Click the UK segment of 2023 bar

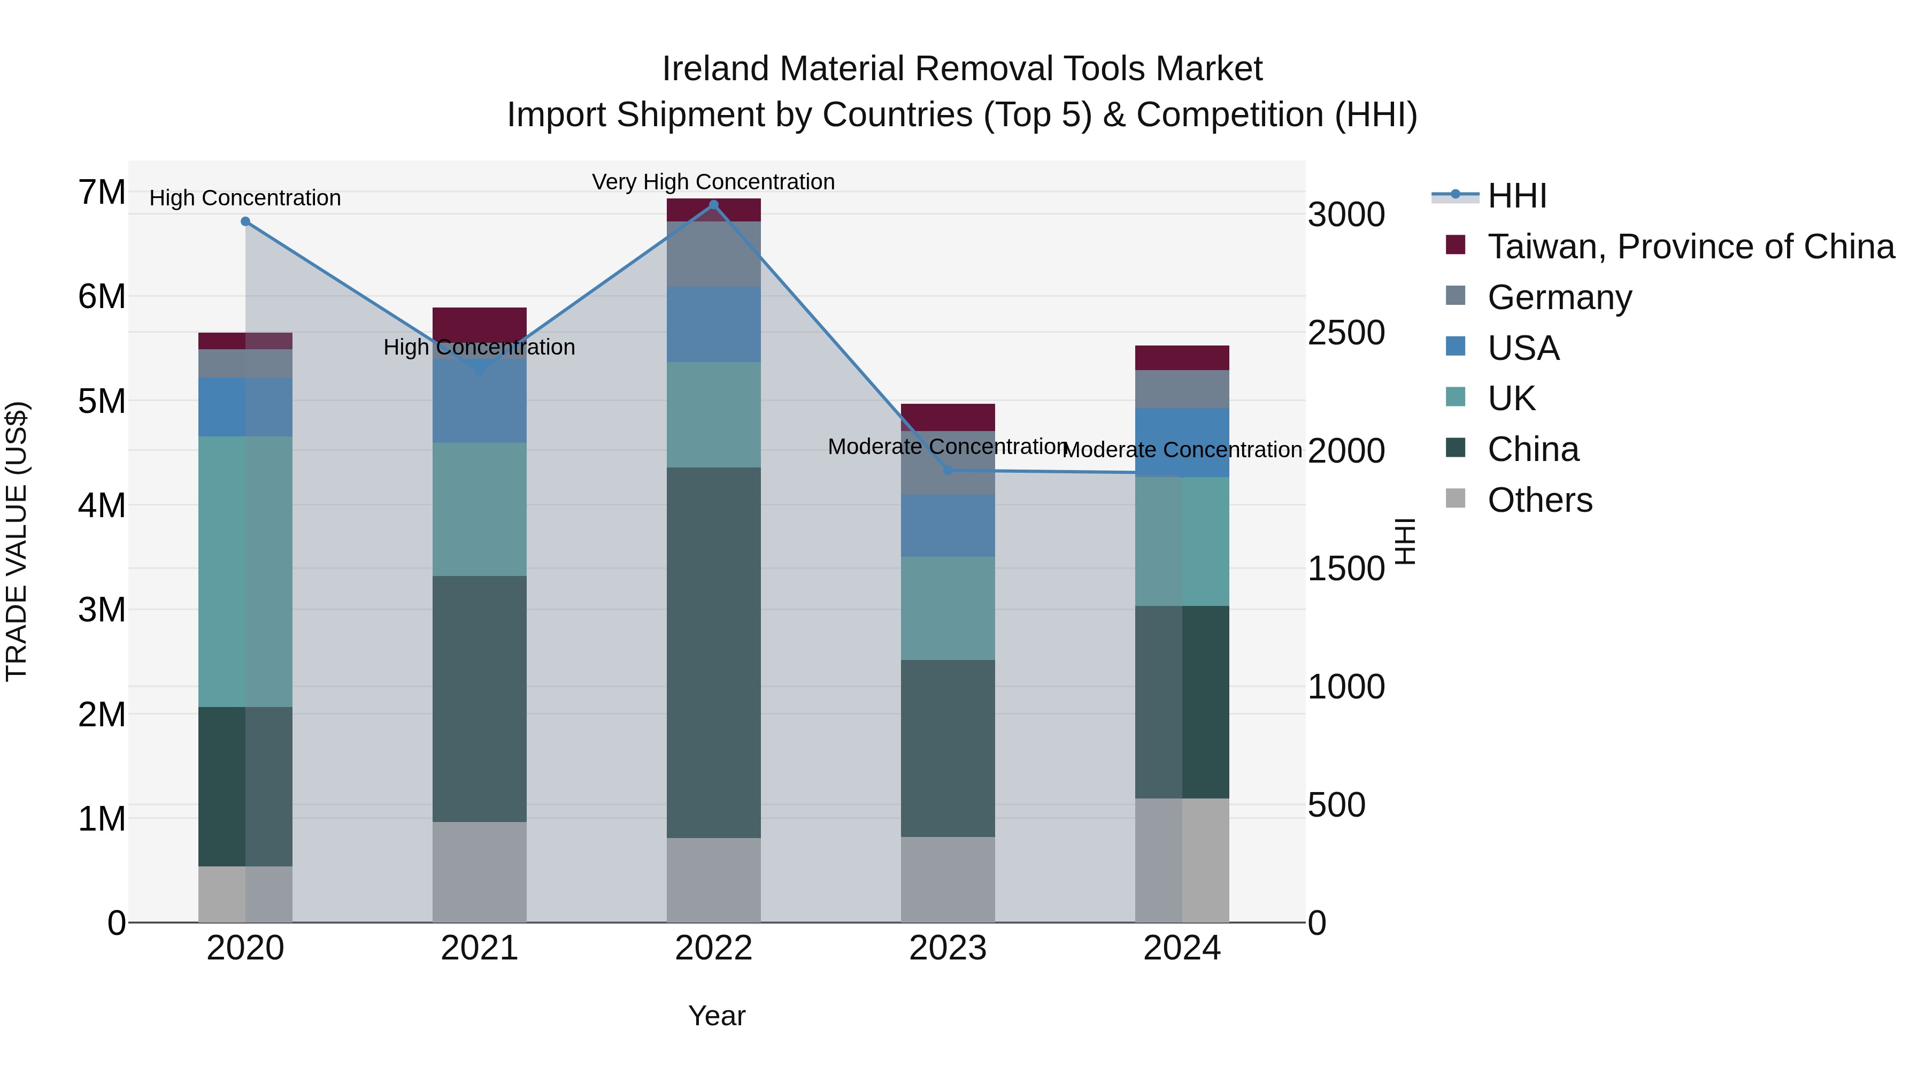pyautogui.click(x=948, y=609)
